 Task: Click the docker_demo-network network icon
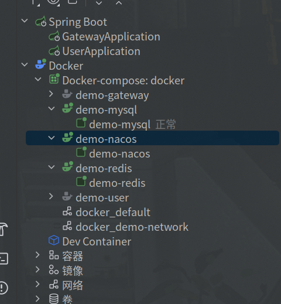point(67,226)
